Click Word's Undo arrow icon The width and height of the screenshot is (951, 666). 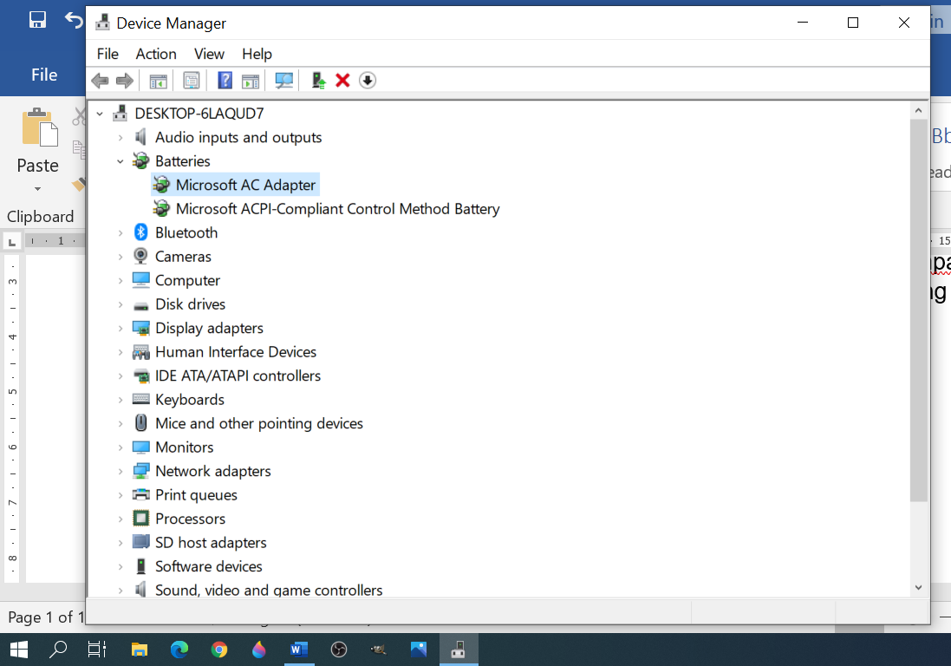coord(74,20)
